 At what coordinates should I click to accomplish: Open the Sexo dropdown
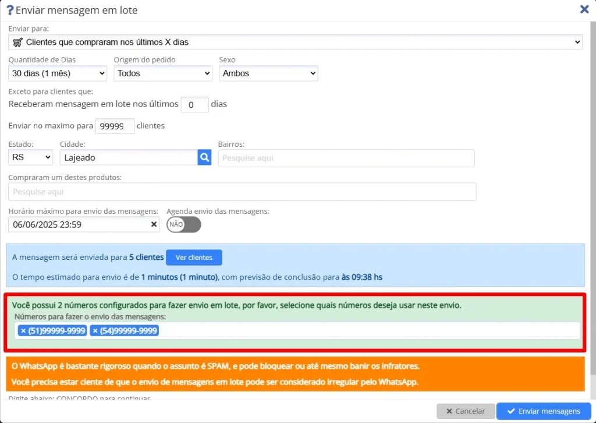268,73
